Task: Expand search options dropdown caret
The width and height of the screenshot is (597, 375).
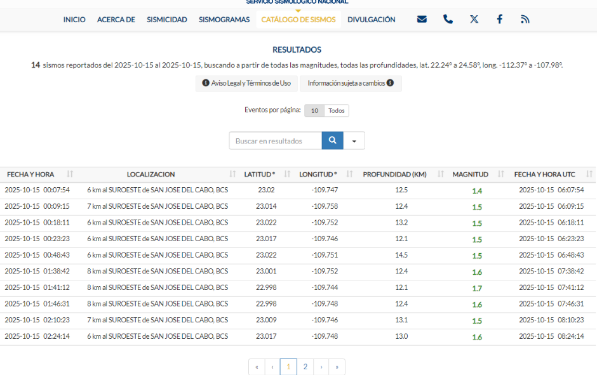Action: (354, 141)
